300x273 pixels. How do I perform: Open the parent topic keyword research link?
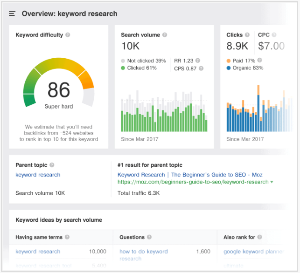38,175
